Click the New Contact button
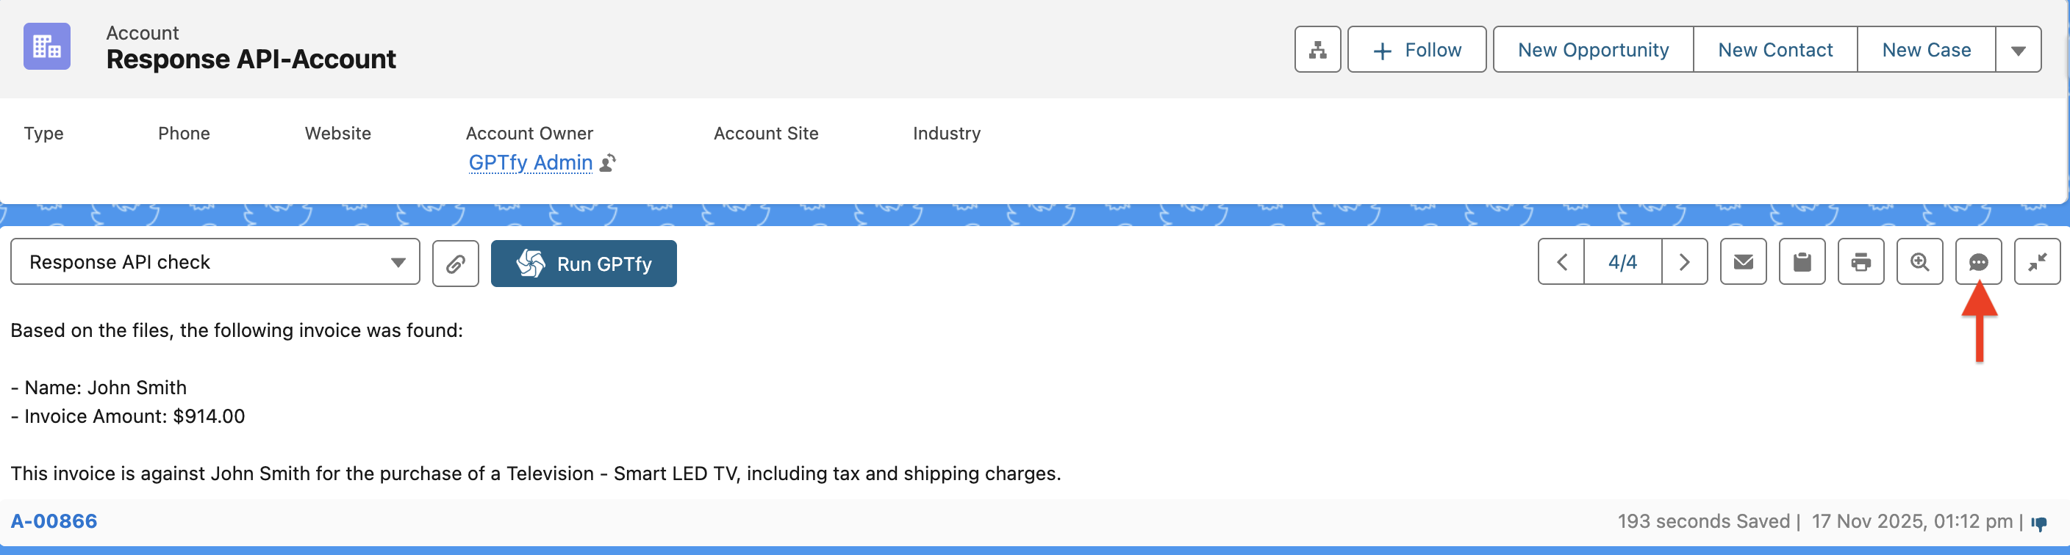The width and height of the screenshot is (2070, 555). (1774, 50)
